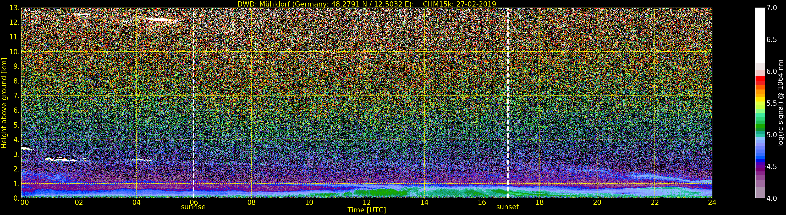786x215 pixels.
Task: Click the 'sunset' label below the time axis
Action: (x=507, y=207)
